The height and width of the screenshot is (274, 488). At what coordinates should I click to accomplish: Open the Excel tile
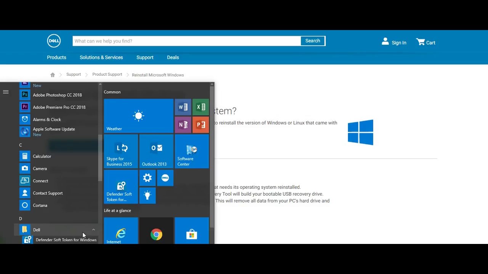click(x=201, y=107)
